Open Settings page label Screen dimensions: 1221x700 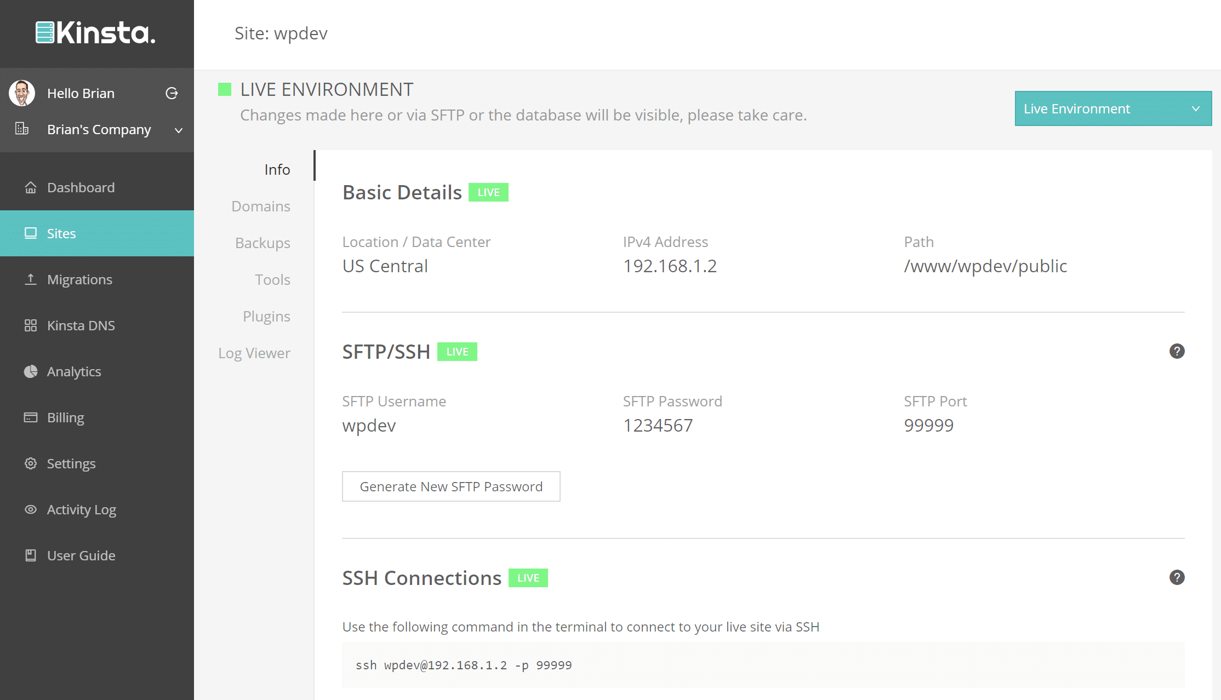click(71, 463)
